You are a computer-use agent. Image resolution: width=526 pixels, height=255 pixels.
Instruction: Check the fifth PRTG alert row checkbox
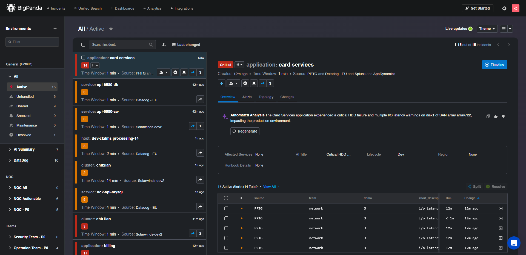[x=226, y=248]
